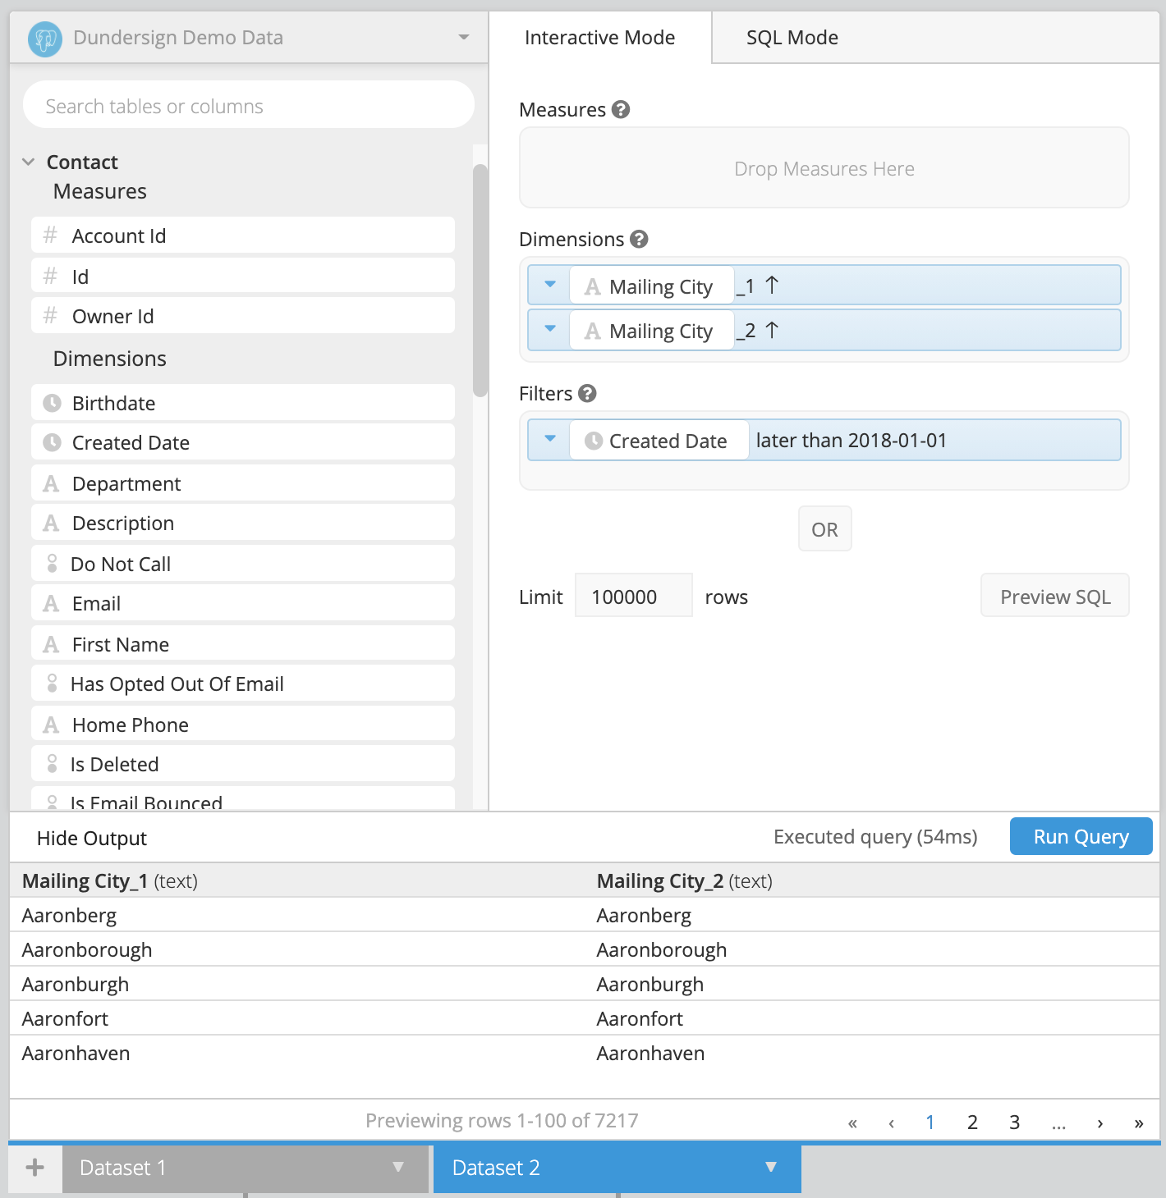This screenshot has height=1198, width=1166.
Task: Go to previous page of results
Action: point(891,1123)
